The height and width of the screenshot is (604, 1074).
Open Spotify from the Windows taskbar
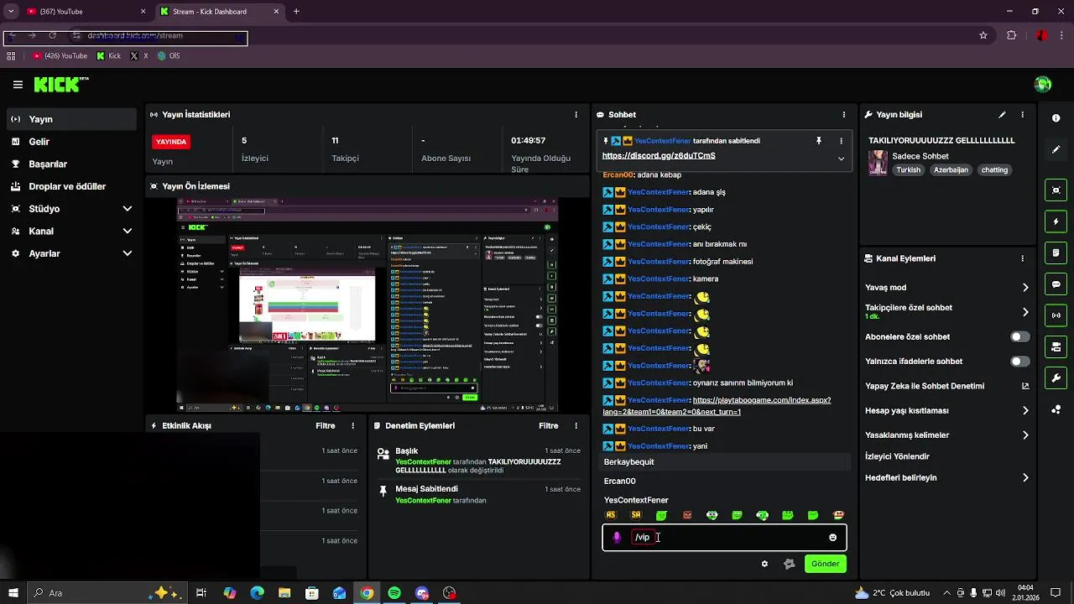point(394,593)
